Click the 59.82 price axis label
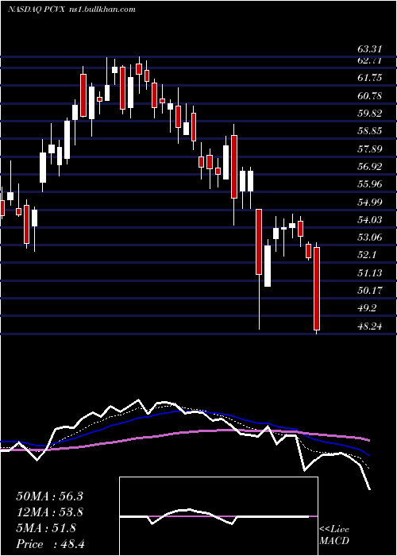The image size is (397, 556). 370,114
